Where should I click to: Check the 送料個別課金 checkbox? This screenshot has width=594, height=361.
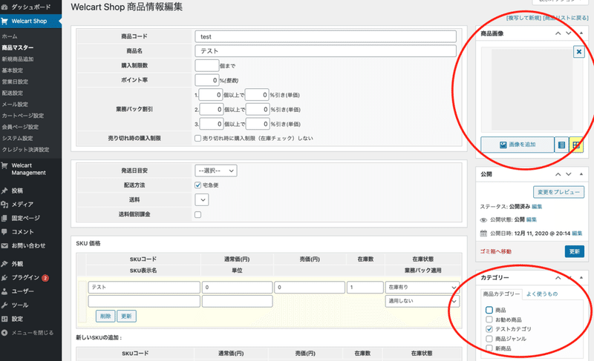(198, 215)
